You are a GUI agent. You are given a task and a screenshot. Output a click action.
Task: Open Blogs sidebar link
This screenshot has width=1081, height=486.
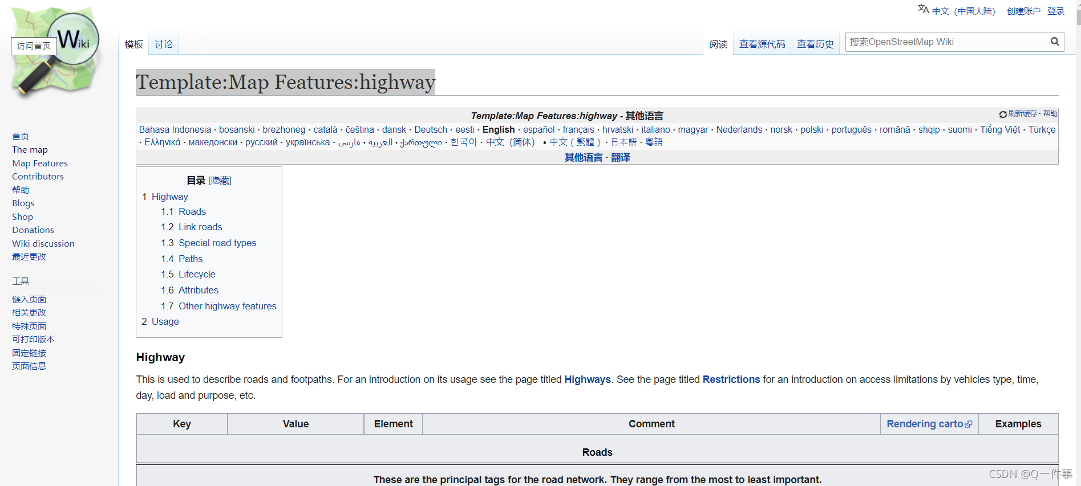pyautogui.click(x=23, y=203)
